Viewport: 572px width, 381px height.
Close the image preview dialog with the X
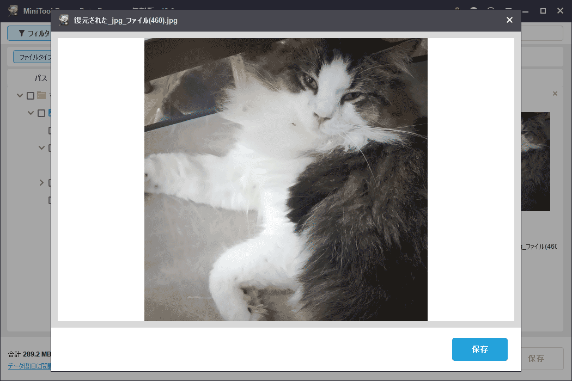509,20
